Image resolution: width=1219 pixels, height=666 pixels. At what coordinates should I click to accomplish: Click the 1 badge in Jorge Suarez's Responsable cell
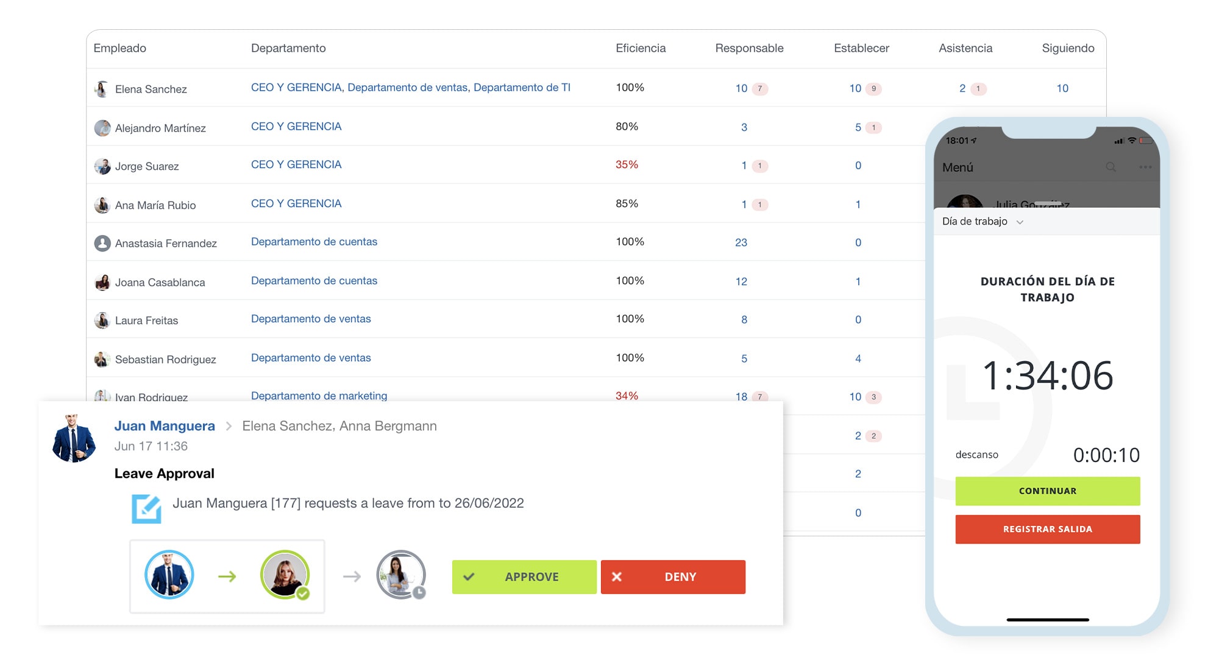pyautogui.click(x=759, y=166)
